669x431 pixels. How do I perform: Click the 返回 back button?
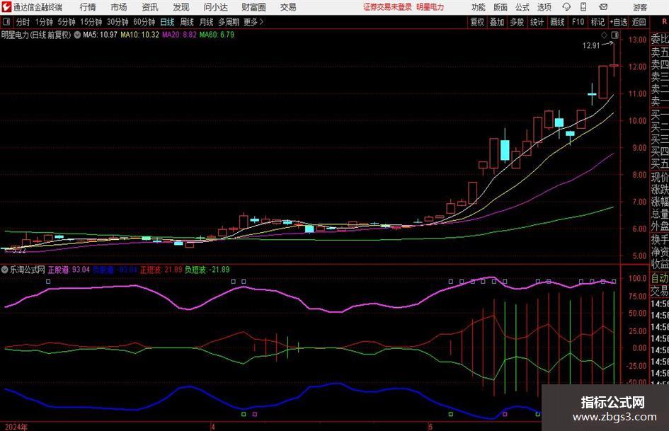[x=639, y=22]
